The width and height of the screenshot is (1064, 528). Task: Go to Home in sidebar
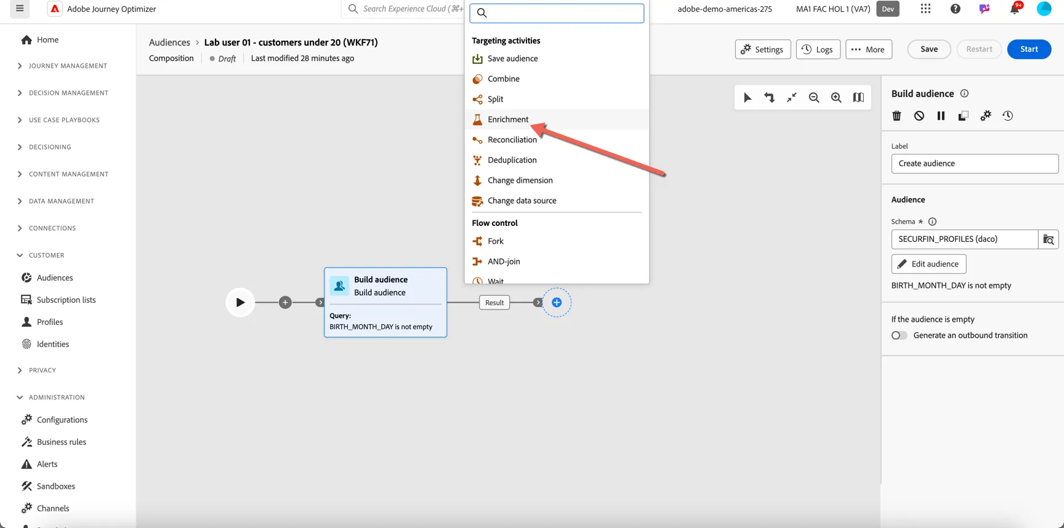(47, 40)
